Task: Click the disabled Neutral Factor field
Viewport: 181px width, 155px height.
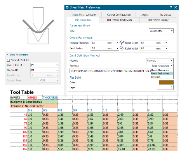Action: (49, 81)
